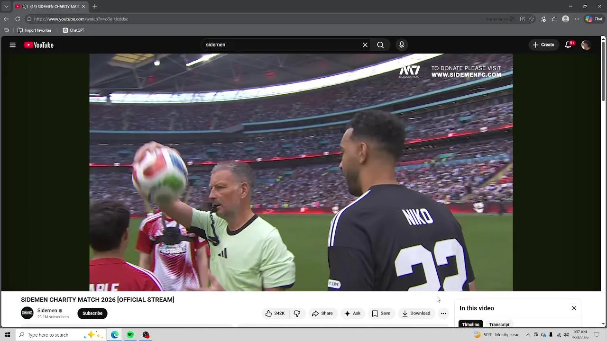Add page to favorites star

532,19
